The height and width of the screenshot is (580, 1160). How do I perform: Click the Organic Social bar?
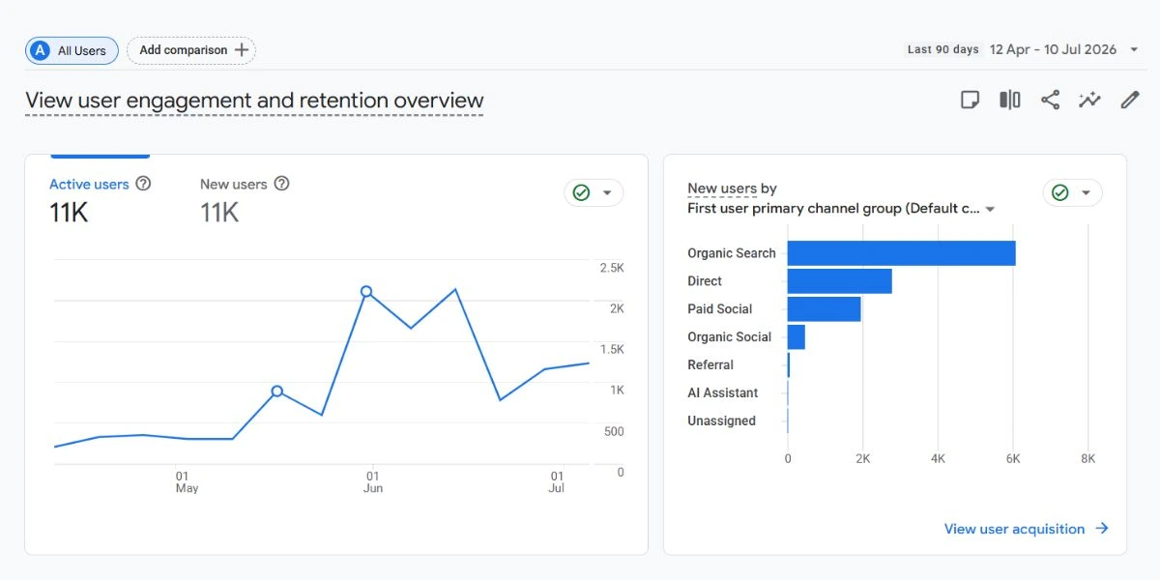tap(796, 337)
